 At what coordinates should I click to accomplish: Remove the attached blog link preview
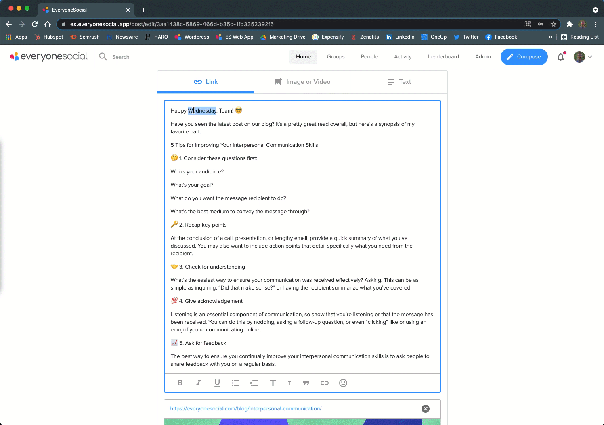tap(426, 409)
